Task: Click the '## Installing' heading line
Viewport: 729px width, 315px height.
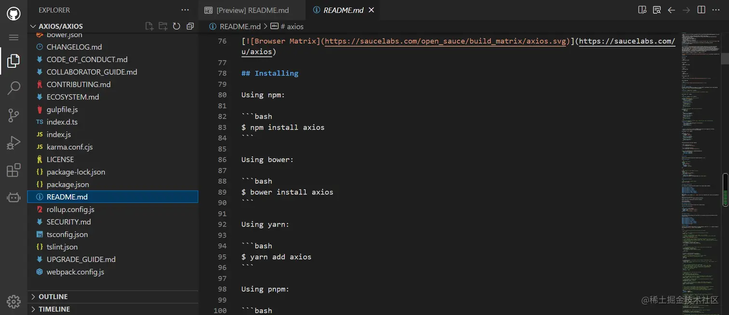Action: coord(270,74)
